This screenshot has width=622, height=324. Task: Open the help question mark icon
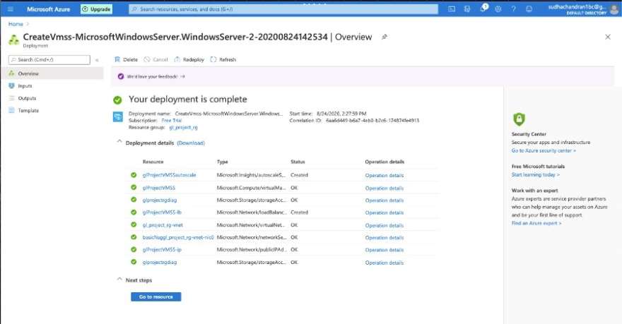click(x=513, y=8)
